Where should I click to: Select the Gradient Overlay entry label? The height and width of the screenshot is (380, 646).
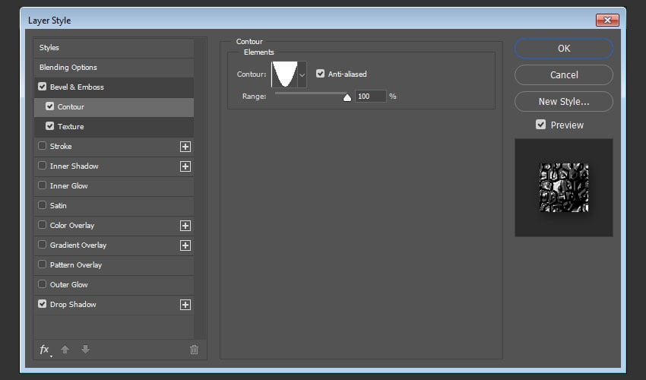coord(78,245)
